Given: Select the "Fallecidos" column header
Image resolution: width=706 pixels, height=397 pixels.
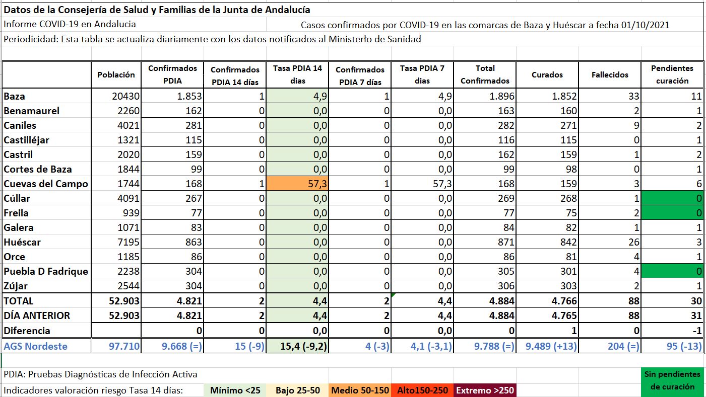Looking at the screenshot, I should tap(610, 74).
